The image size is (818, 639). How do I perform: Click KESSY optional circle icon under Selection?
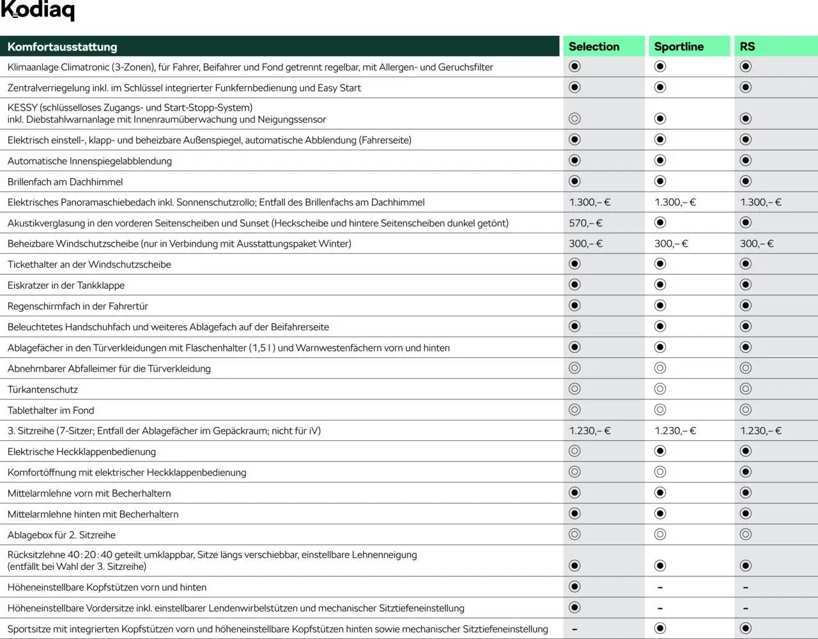click(x=575, y=118)
